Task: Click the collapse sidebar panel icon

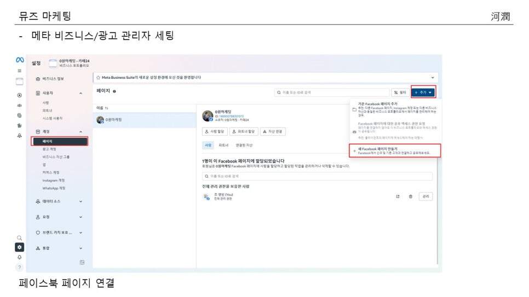Action: [82, 263]
